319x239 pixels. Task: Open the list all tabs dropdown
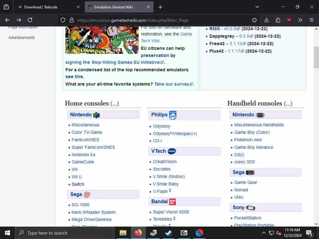tap(257, 7)
